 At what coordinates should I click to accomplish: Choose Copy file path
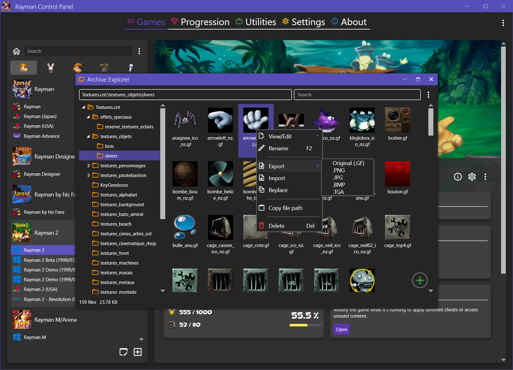pos(289,208)
